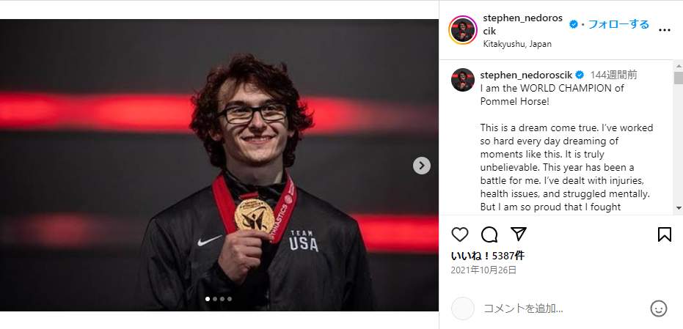Click the コメントを追加 comment field

pyautogui.click(x=558, y=308)
